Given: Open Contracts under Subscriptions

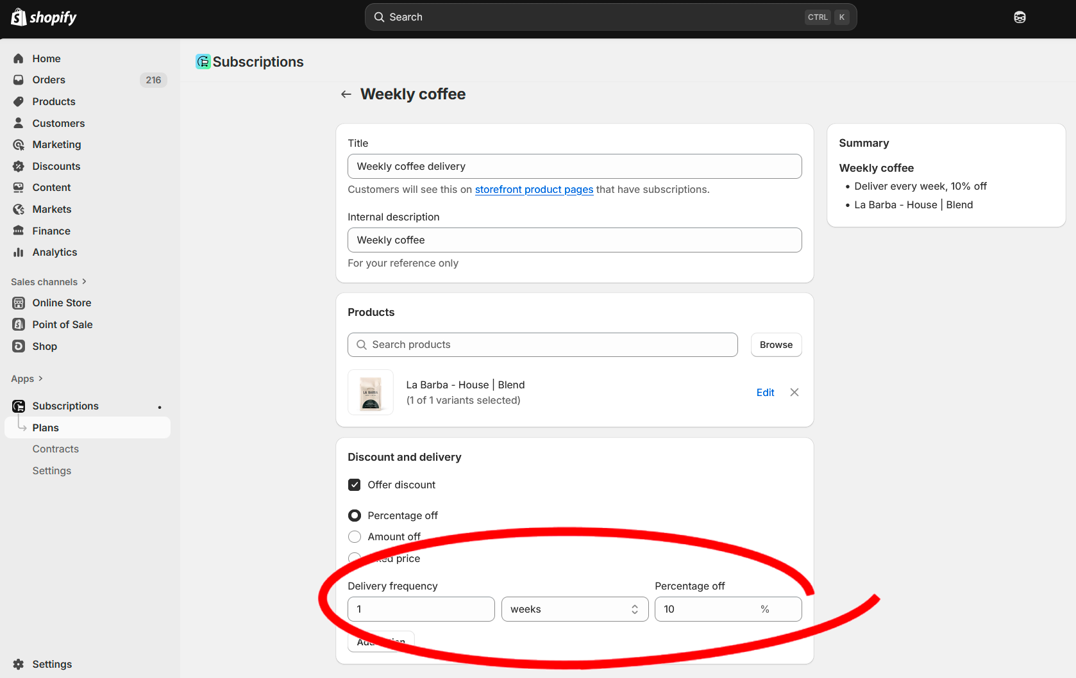Looking at the screenshot, I should [56, 449].
